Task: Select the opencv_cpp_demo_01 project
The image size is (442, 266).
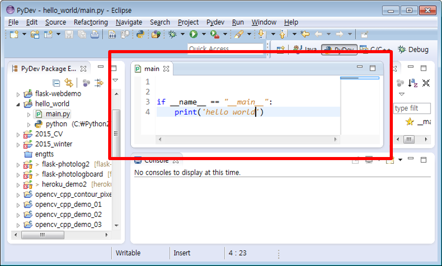Action: pyautogui.click(x=68, y=205)
